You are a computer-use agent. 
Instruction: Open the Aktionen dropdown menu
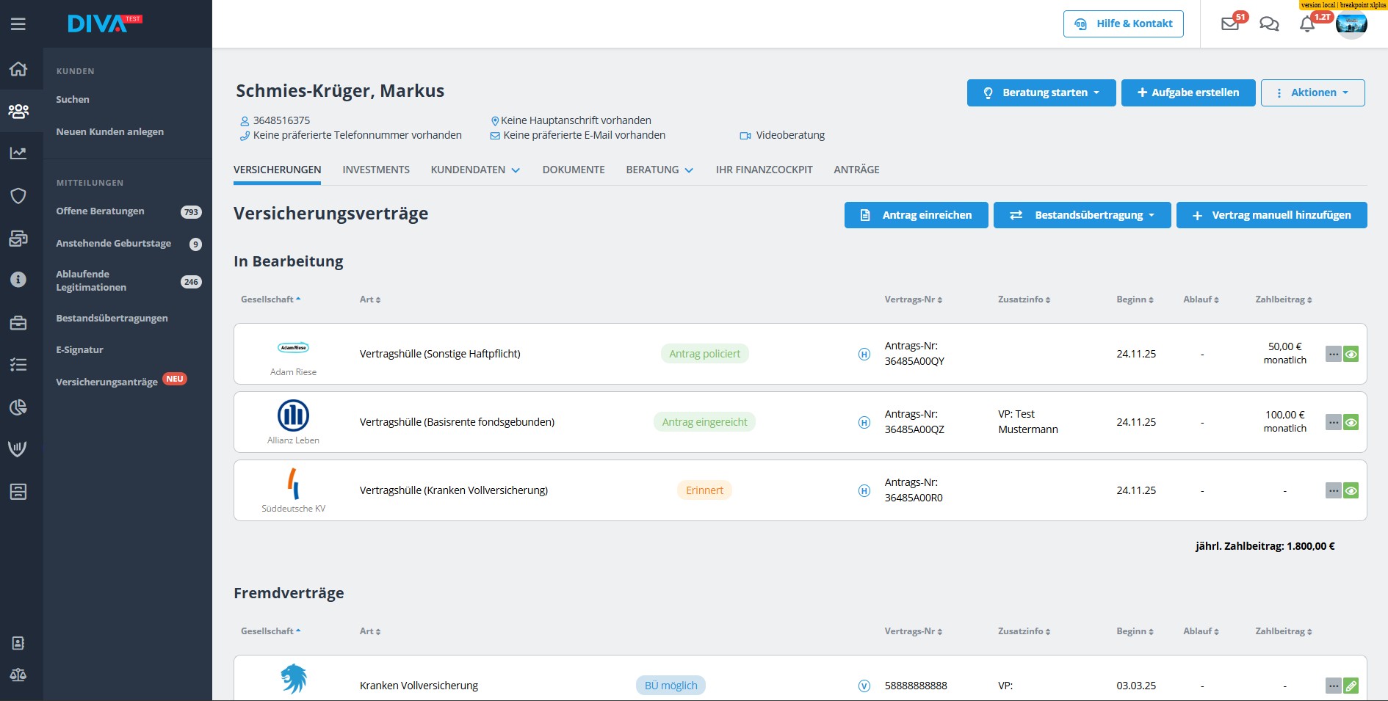pos(1312,93)
